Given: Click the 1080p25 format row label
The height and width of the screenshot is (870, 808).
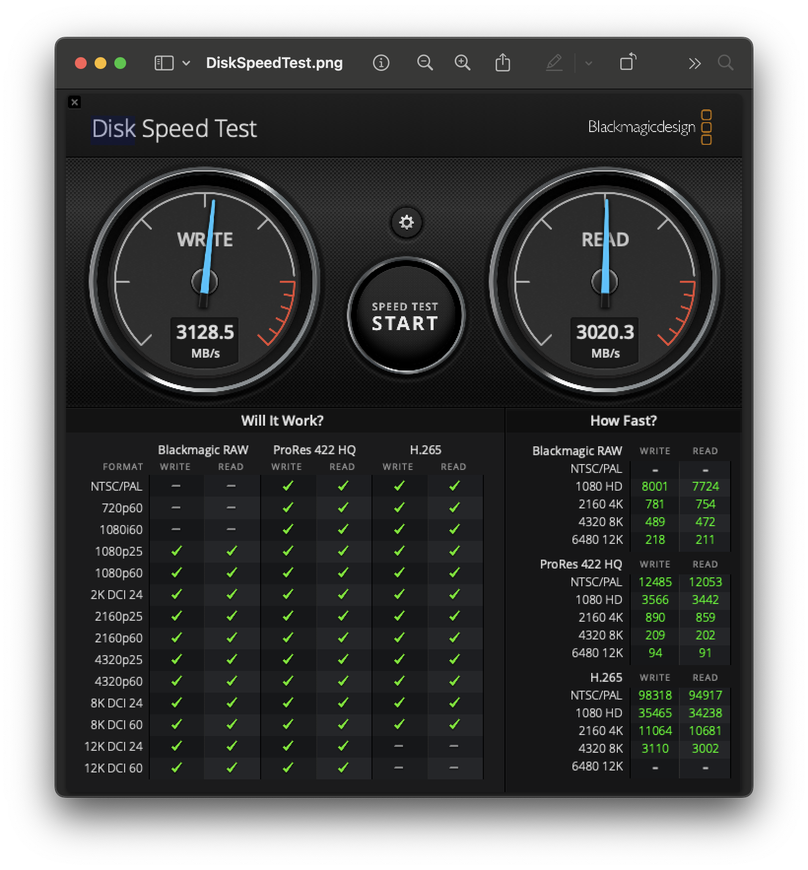Looking at the screenshot, I should coord(119,551).
